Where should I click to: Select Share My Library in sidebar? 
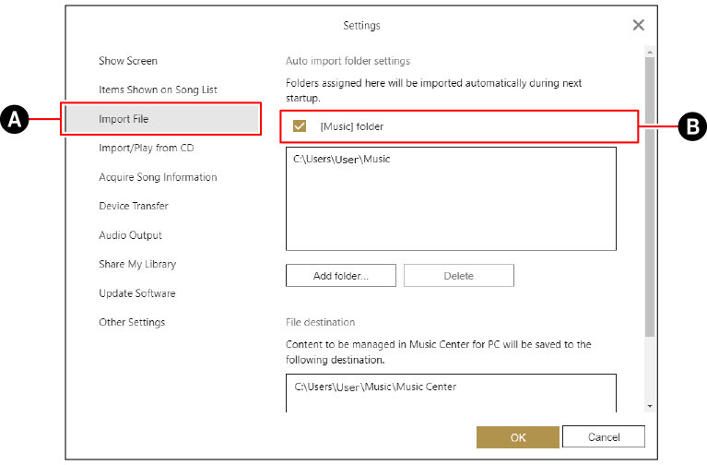click(137, 264)
